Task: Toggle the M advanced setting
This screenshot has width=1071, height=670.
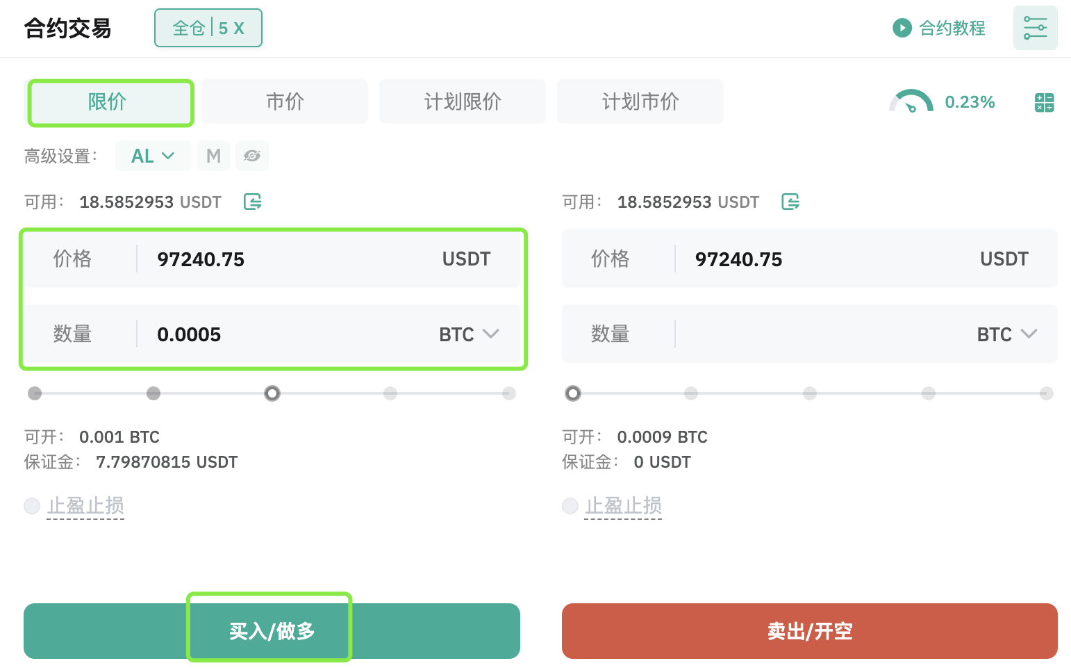Action: [213, 156]
